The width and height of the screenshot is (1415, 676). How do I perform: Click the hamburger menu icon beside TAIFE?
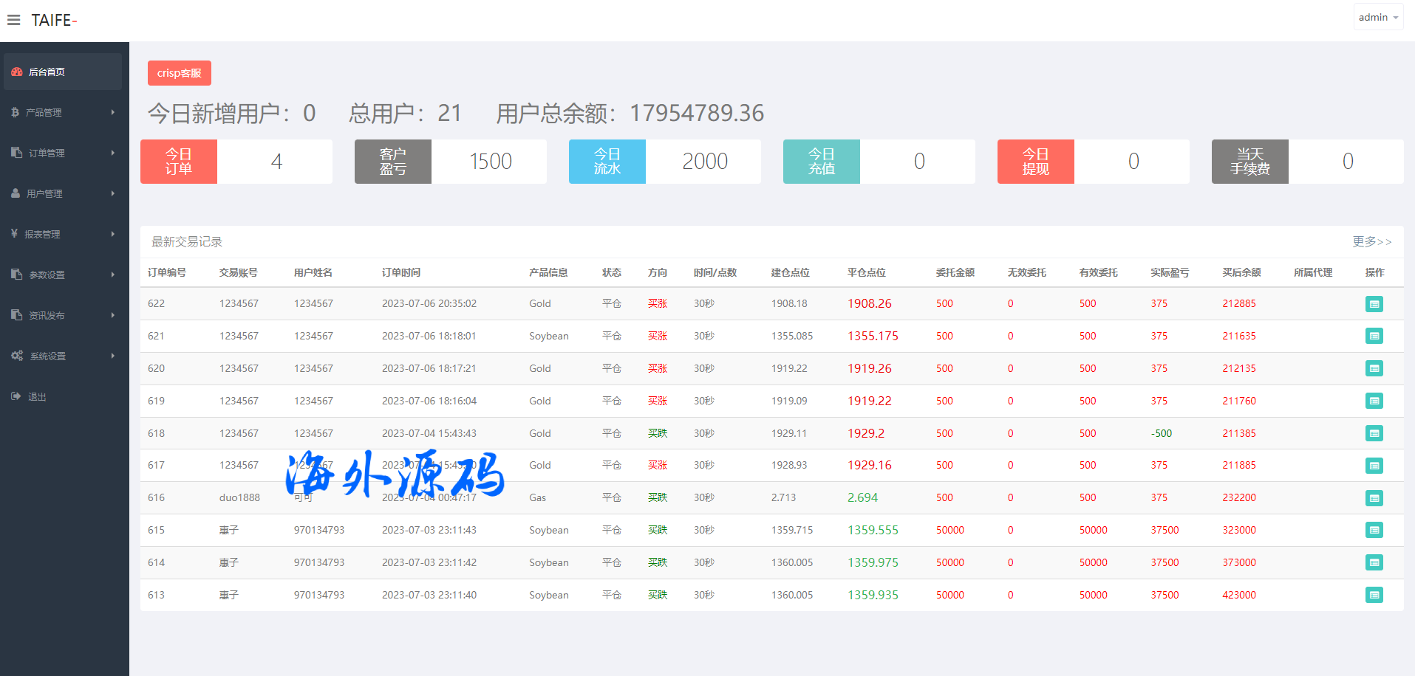[x=14, y=20]
